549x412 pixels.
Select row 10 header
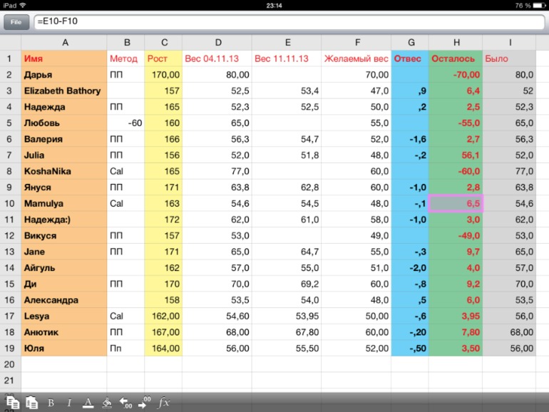(x=10, y=203)
